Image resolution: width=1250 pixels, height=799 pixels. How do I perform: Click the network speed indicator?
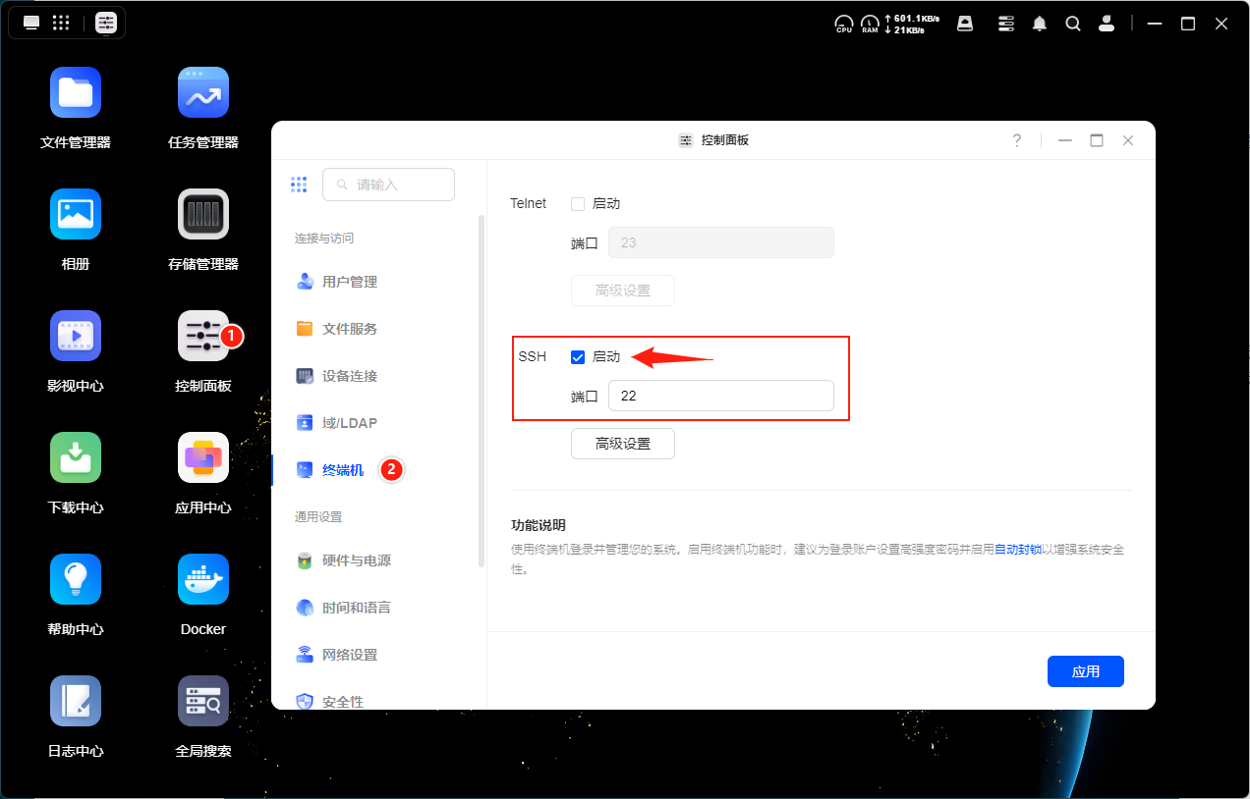912,24
